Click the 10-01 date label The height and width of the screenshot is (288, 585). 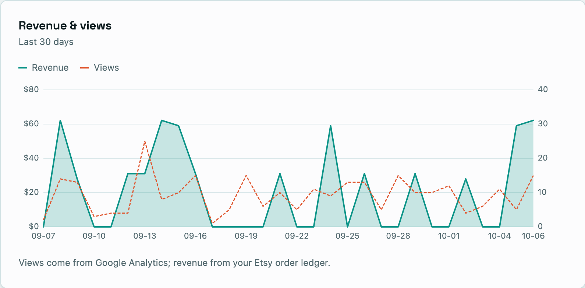[x=449, y=236]
